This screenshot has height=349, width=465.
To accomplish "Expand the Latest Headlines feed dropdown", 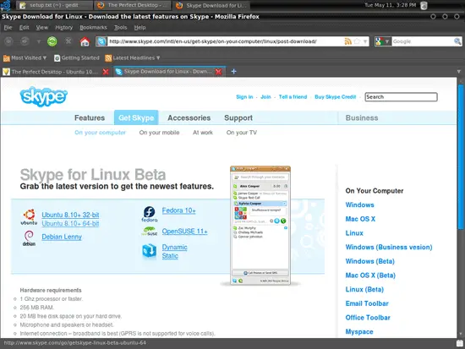I will point(133,57).
